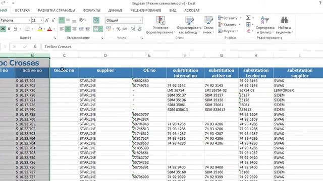Increase font size with the large A button

pos(47,20)
